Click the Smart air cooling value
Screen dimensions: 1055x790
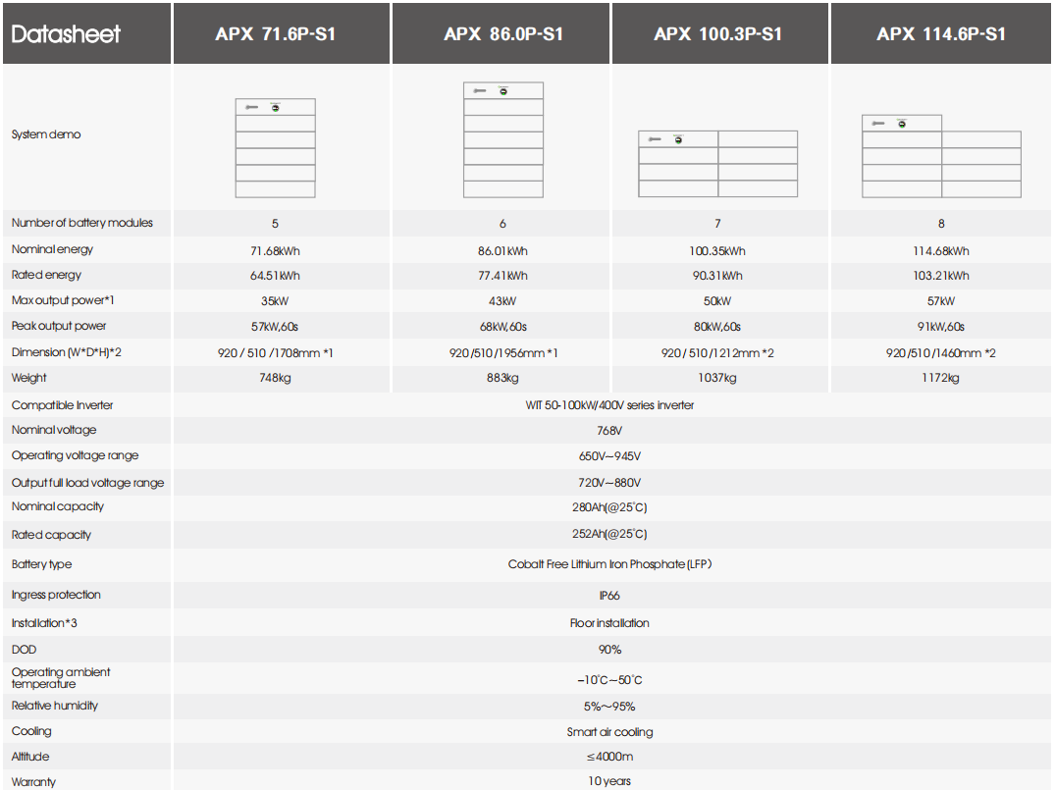click(x=609, y=732)
